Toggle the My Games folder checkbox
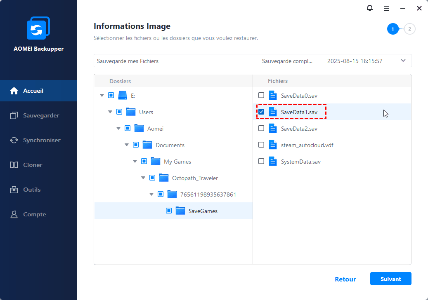The image size is (428, 300). pos(144,161)
